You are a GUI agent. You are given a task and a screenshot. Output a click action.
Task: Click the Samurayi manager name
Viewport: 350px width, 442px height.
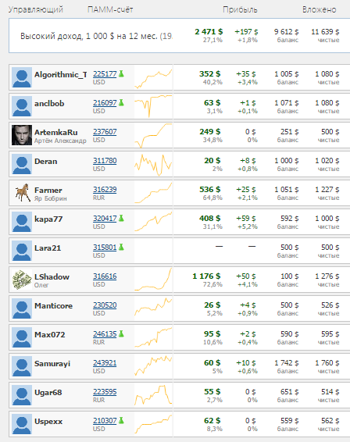point(52,364)
